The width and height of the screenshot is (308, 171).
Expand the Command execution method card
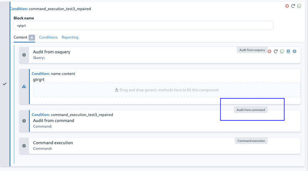pos(165,146)
